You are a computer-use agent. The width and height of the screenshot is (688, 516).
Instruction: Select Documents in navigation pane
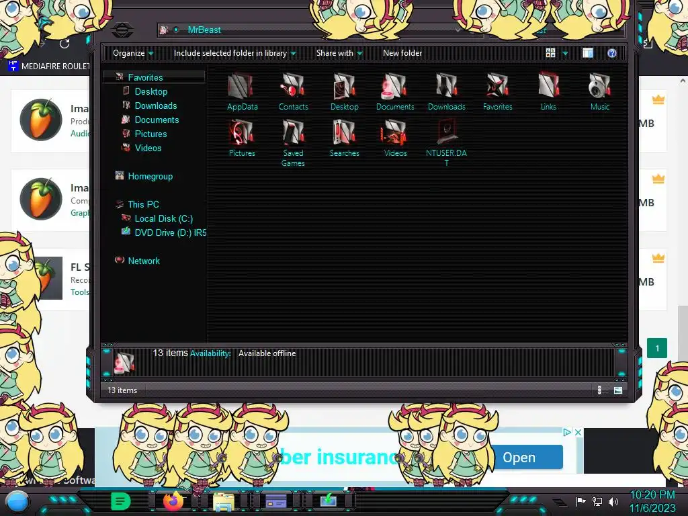coord(157,120)
